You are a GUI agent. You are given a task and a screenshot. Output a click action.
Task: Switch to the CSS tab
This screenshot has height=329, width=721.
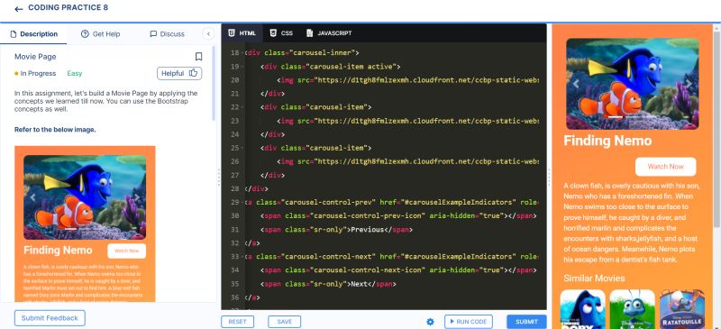pyautogui.click(x=281, y=33)
